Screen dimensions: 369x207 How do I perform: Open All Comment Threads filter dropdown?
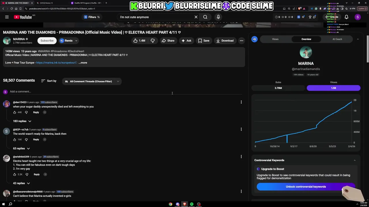(92, 81)
